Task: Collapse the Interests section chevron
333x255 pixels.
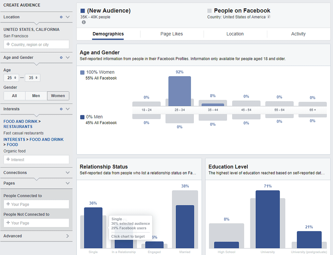Action: (x=68, y=109)
